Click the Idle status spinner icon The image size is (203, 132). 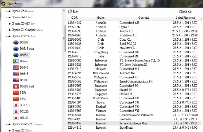(x=70, y=11)
